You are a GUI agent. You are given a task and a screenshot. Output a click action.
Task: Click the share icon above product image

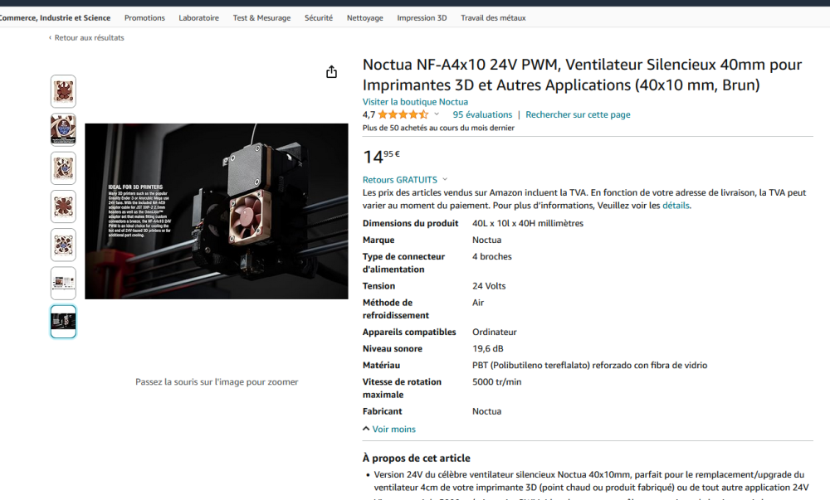331,72
